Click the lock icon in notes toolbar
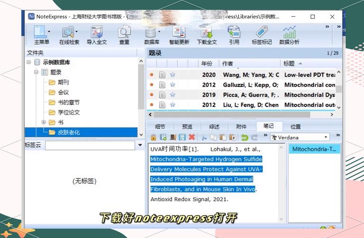Image resolution: width=364 pixels, height=238 pixels. pyautogui.click(x=153, y=137)
